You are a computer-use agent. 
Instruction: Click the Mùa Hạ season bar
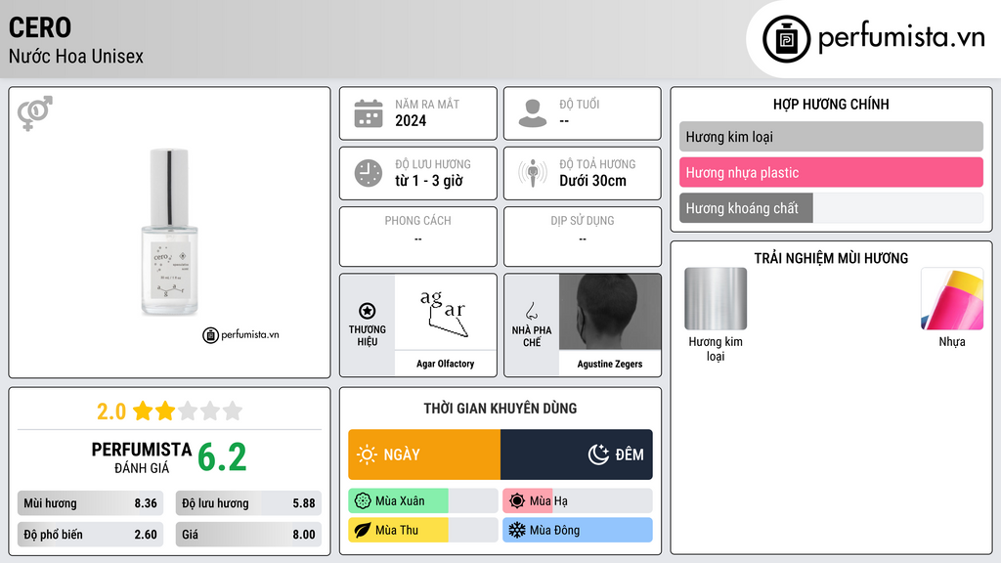(578, 501)
